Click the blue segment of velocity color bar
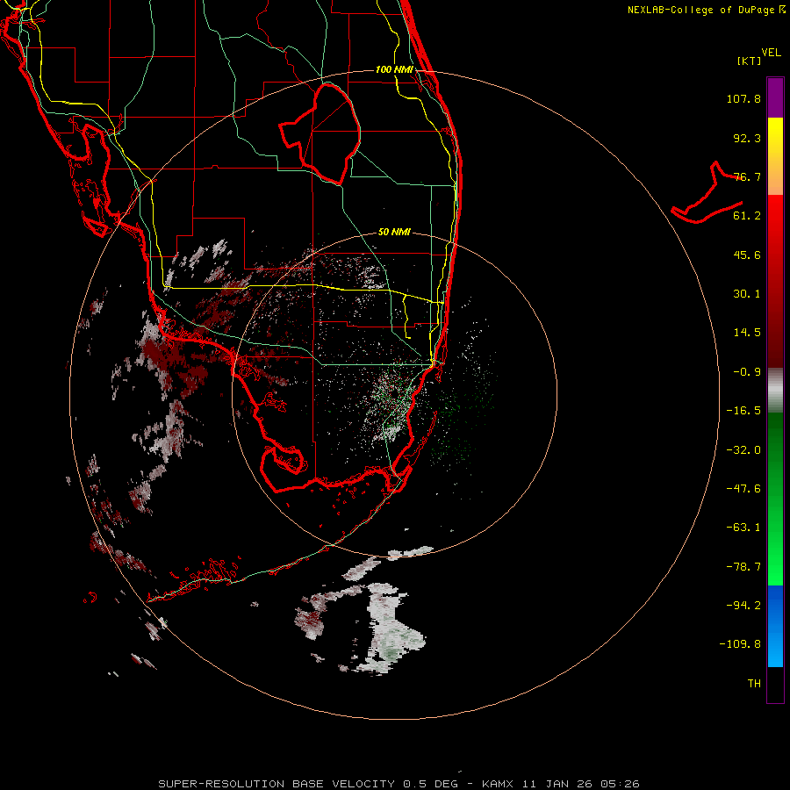Viewport: 790px width, 790px height. click(775, 626)
